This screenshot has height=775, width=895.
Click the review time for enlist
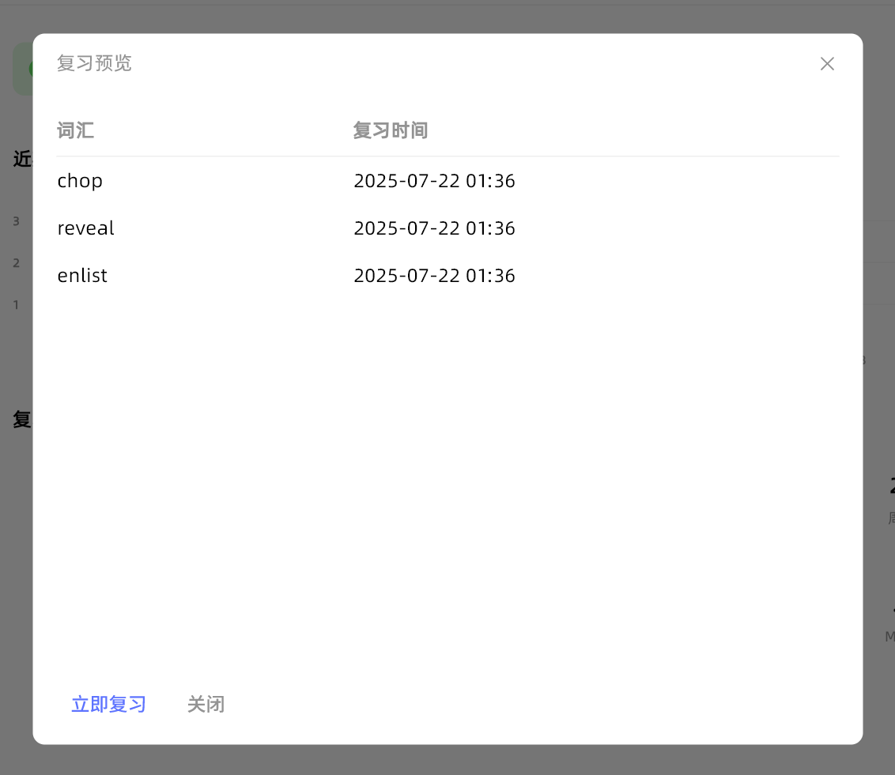pos(434,276)
